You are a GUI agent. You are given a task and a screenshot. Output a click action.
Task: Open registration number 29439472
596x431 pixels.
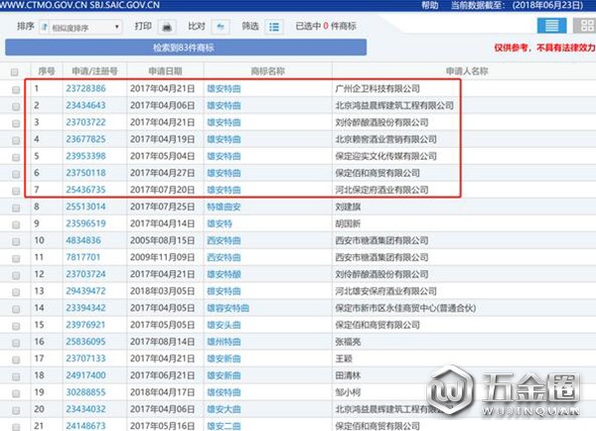(85, 291)
